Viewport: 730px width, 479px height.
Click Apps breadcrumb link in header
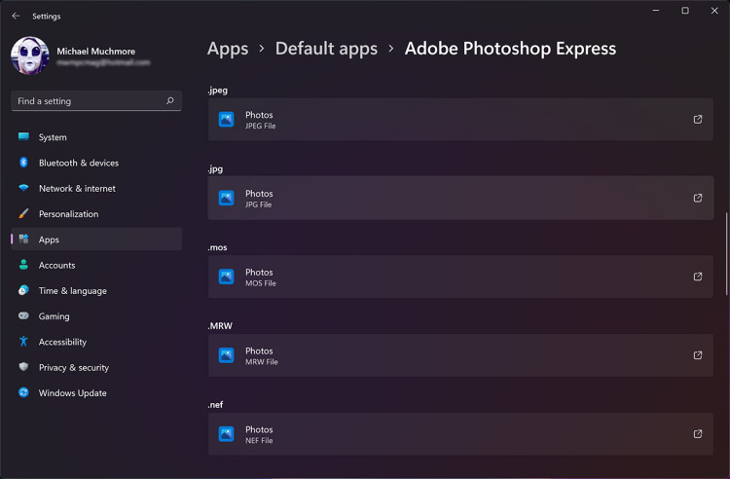pos(228,49)
